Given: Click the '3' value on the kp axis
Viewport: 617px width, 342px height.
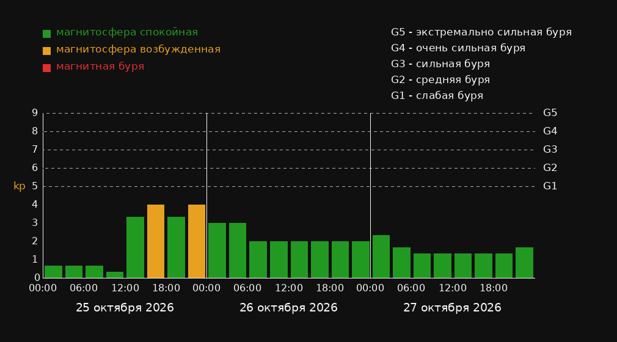Looking at the screenshot, I should coord(35,223).
